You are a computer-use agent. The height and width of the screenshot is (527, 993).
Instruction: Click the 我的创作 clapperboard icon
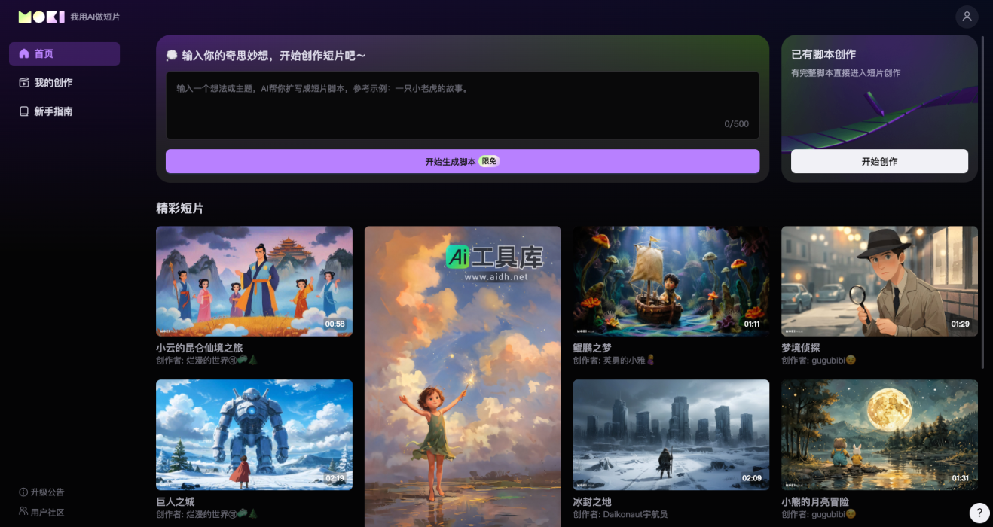[x=24, y=83]
